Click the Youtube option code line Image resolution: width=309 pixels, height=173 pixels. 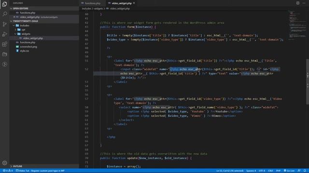(x=185, y=111)
